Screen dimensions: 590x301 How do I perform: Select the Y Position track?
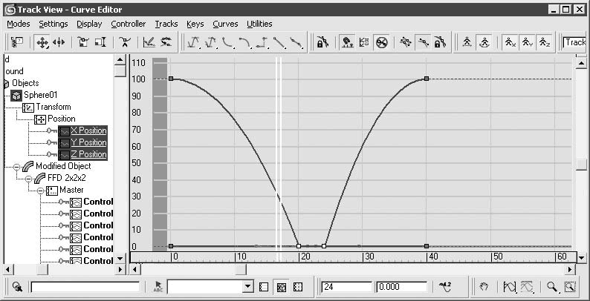coord(88,142)
